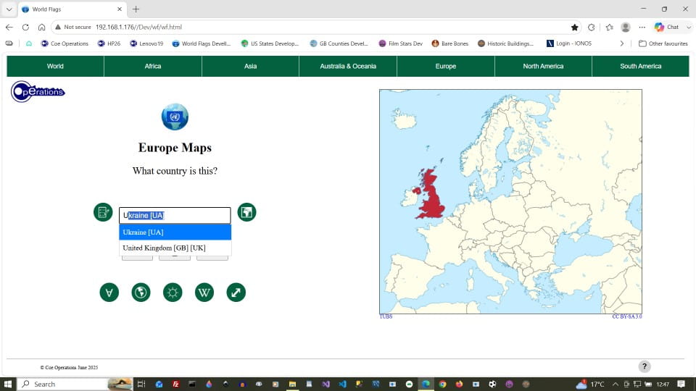The image size is (696, 391).
Task: Open the notification center icon
Action: pyautogui.click(x=681, y=384)
